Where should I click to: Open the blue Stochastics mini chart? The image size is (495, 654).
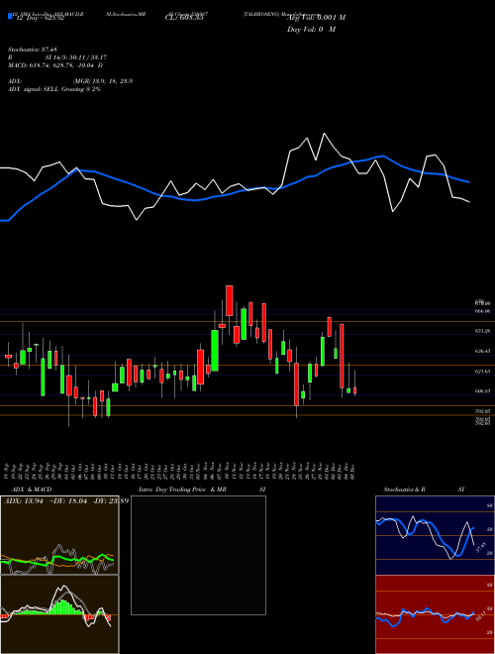pos(435,535)
